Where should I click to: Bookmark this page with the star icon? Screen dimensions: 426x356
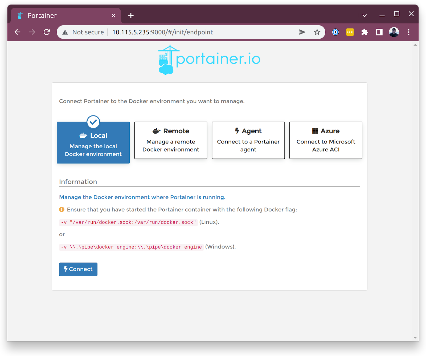point(317,32)
